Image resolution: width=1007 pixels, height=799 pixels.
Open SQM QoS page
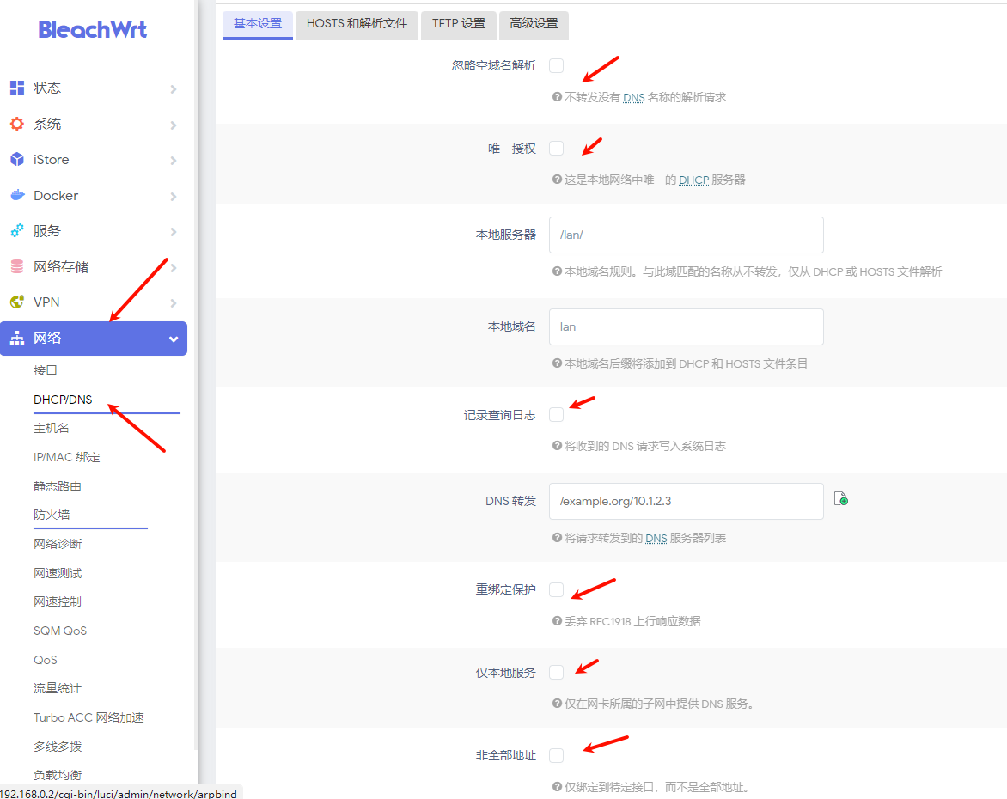click(x=60, y=631)
